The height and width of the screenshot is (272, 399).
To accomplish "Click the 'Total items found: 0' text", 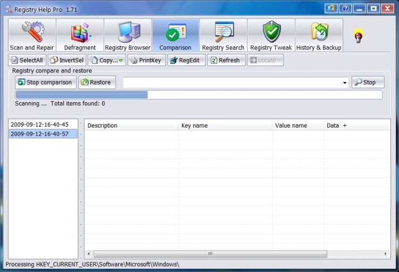I will [78, 103].
